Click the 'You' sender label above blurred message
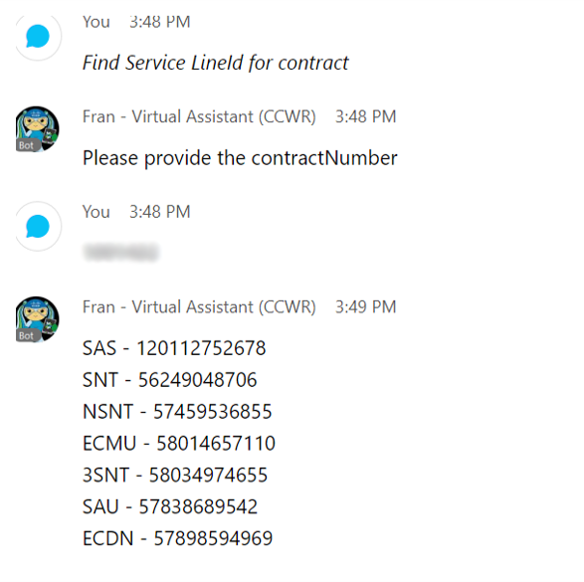The height and width of the screenshot is (582, 584). [x=97, y=212]
